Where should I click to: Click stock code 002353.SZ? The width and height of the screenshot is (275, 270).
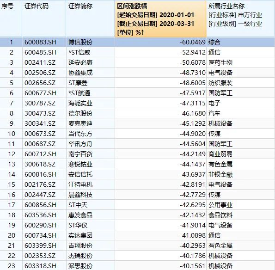click(x=40, y=256)
